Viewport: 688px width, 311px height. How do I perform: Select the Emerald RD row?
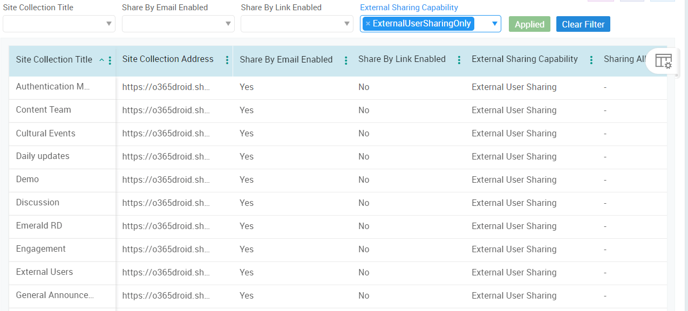[40, 226]
